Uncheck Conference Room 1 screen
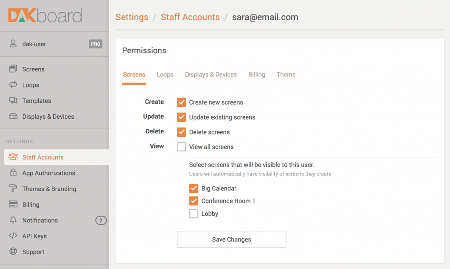450x269 pixels. click(x=194, y=201)
